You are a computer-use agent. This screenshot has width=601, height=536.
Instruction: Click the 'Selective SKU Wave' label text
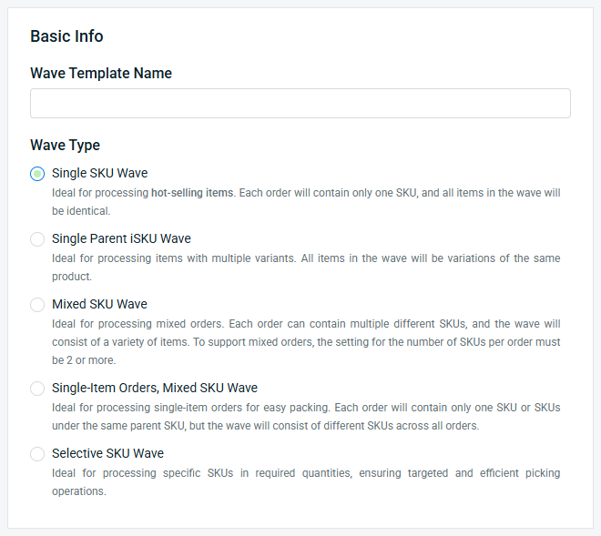107,453
